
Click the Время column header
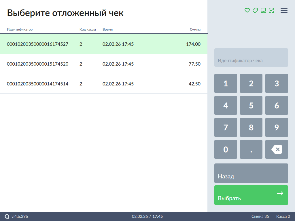(107, 29)
